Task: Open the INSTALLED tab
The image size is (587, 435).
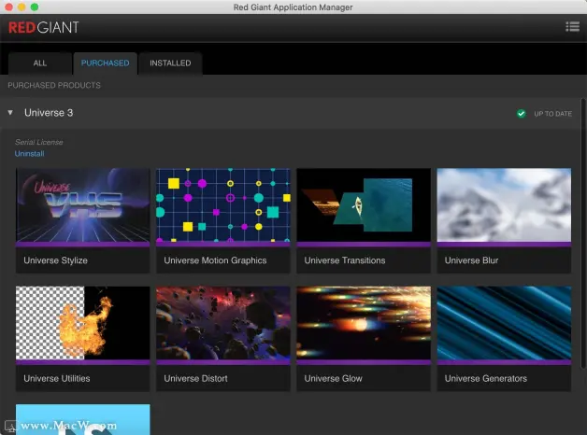Action: click(x=170, y=63)
